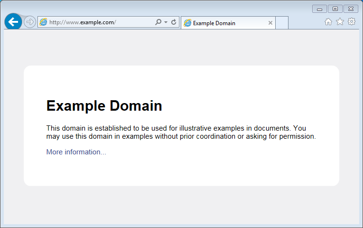Open the Tools gear menu
This screenshot has height=228, width=363.
click(x=352, y=22)
